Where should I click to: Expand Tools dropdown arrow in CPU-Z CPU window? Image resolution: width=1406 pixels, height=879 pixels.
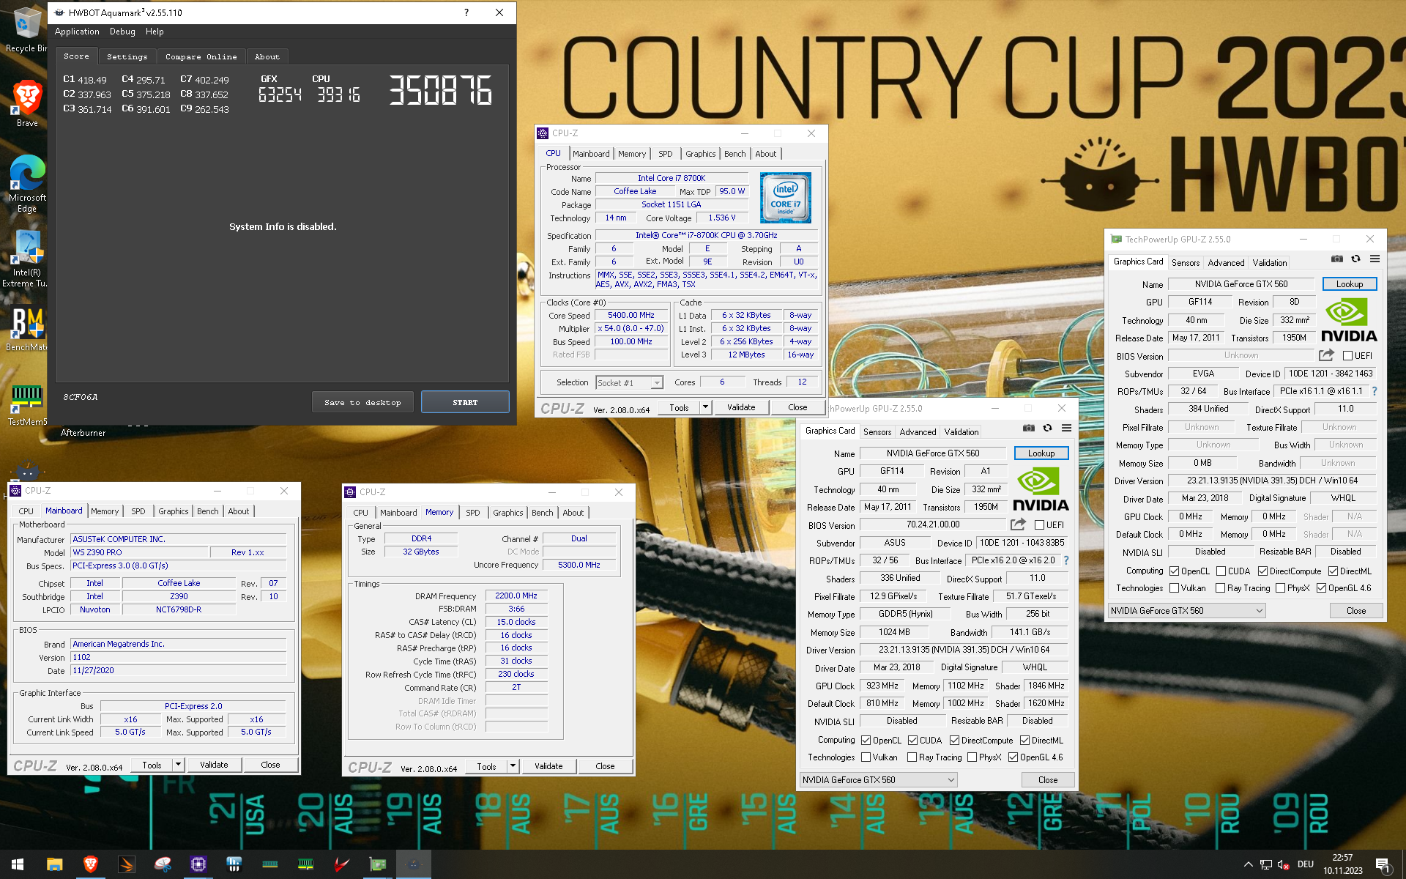point(705,407)
